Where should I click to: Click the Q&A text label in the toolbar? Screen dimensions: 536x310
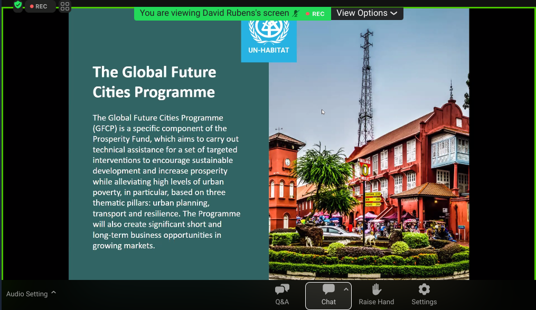[282, 302]
